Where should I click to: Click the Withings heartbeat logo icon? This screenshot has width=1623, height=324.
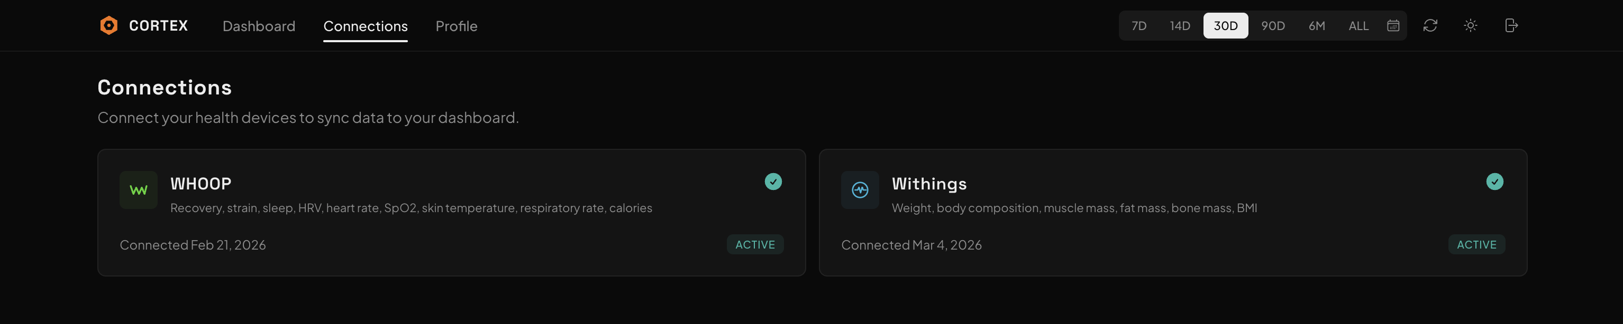pyautogui.click(x=860, y=189)
